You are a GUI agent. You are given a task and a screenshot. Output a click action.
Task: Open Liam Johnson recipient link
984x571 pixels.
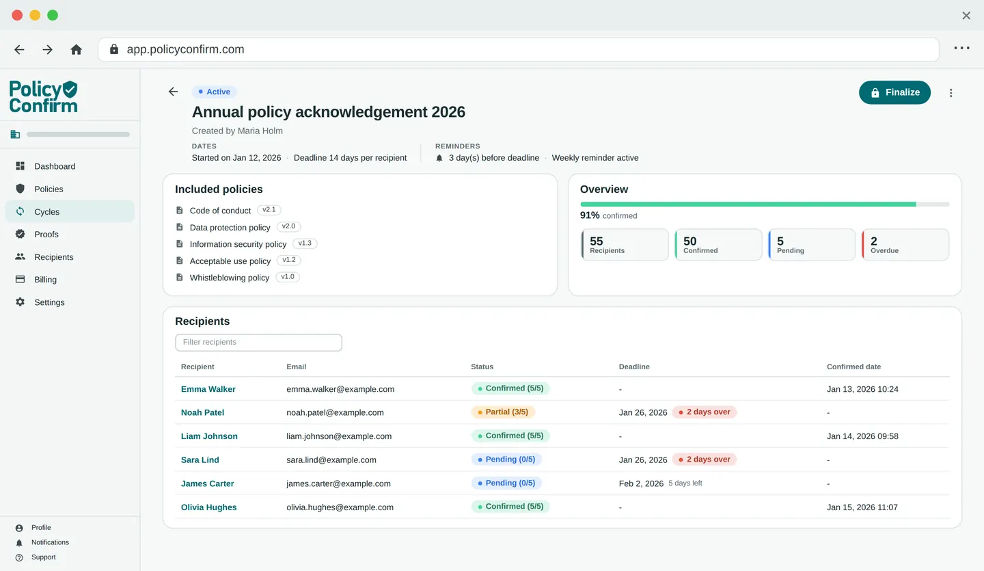209,436
